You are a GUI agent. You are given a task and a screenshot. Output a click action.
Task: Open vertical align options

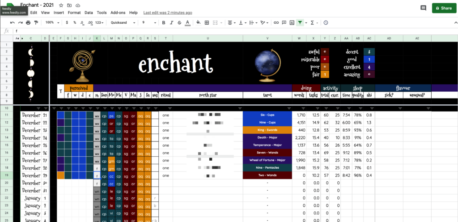(x=242, y=22)
